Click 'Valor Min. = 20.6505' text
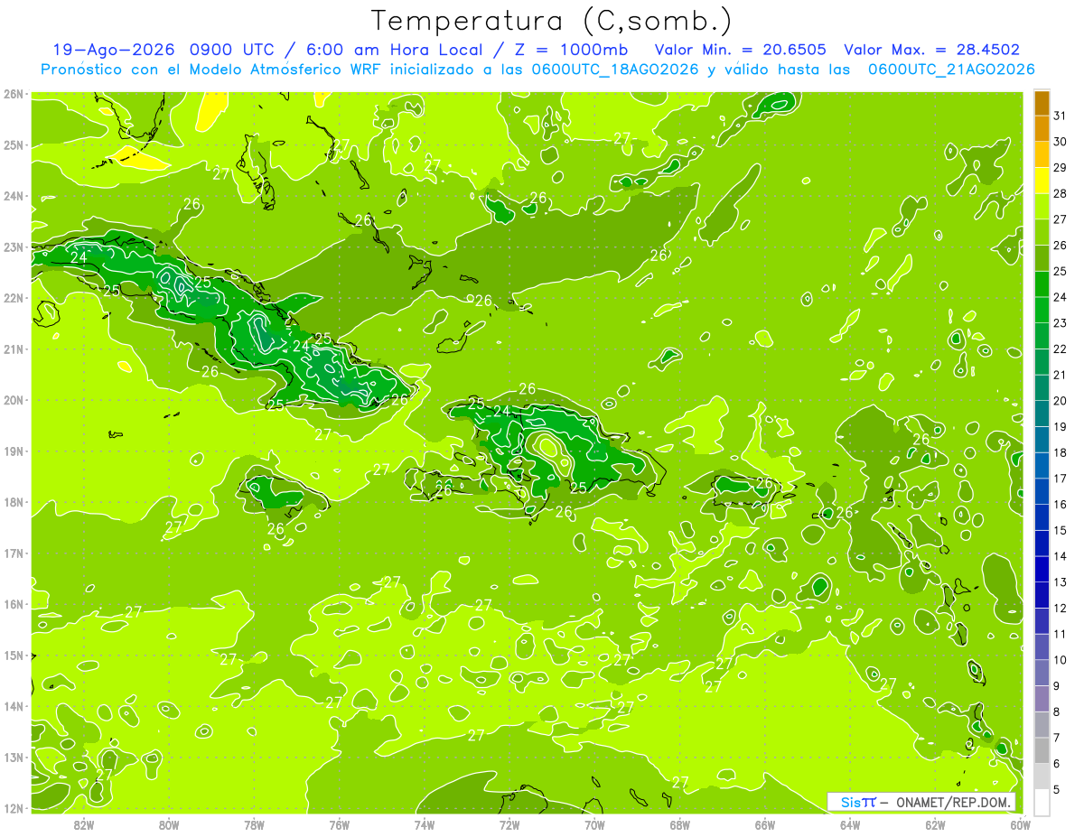This screenshot has height=837, width=1084. tap(742, 50)
